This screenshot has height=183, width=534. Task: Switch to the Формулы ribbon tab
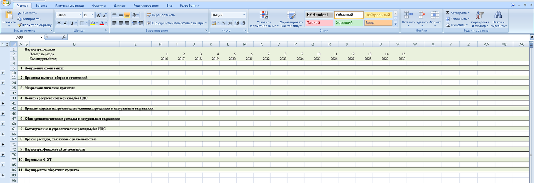[99, 6]
